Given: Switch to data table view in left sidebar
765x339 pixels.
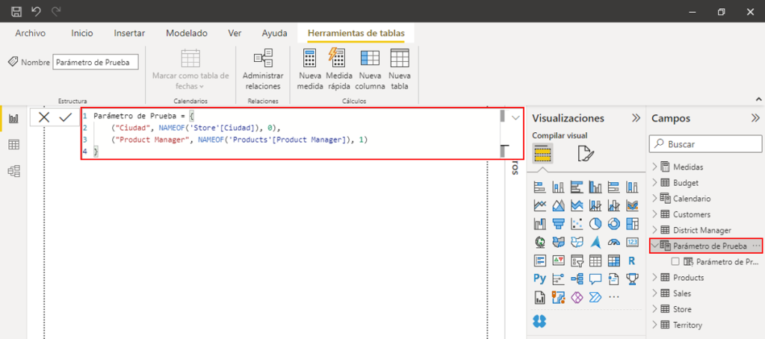Looking at the screenshot, I should 13,144.
